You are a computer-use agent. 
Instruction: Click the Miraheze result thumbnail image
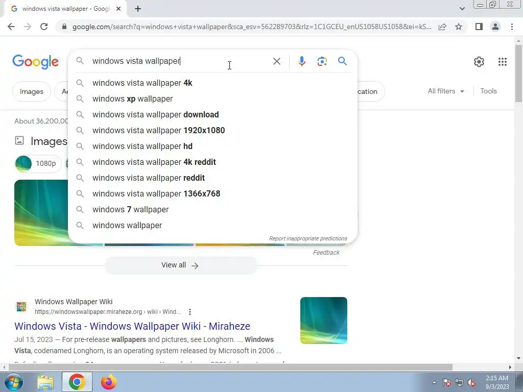click(x=323, y=321)
